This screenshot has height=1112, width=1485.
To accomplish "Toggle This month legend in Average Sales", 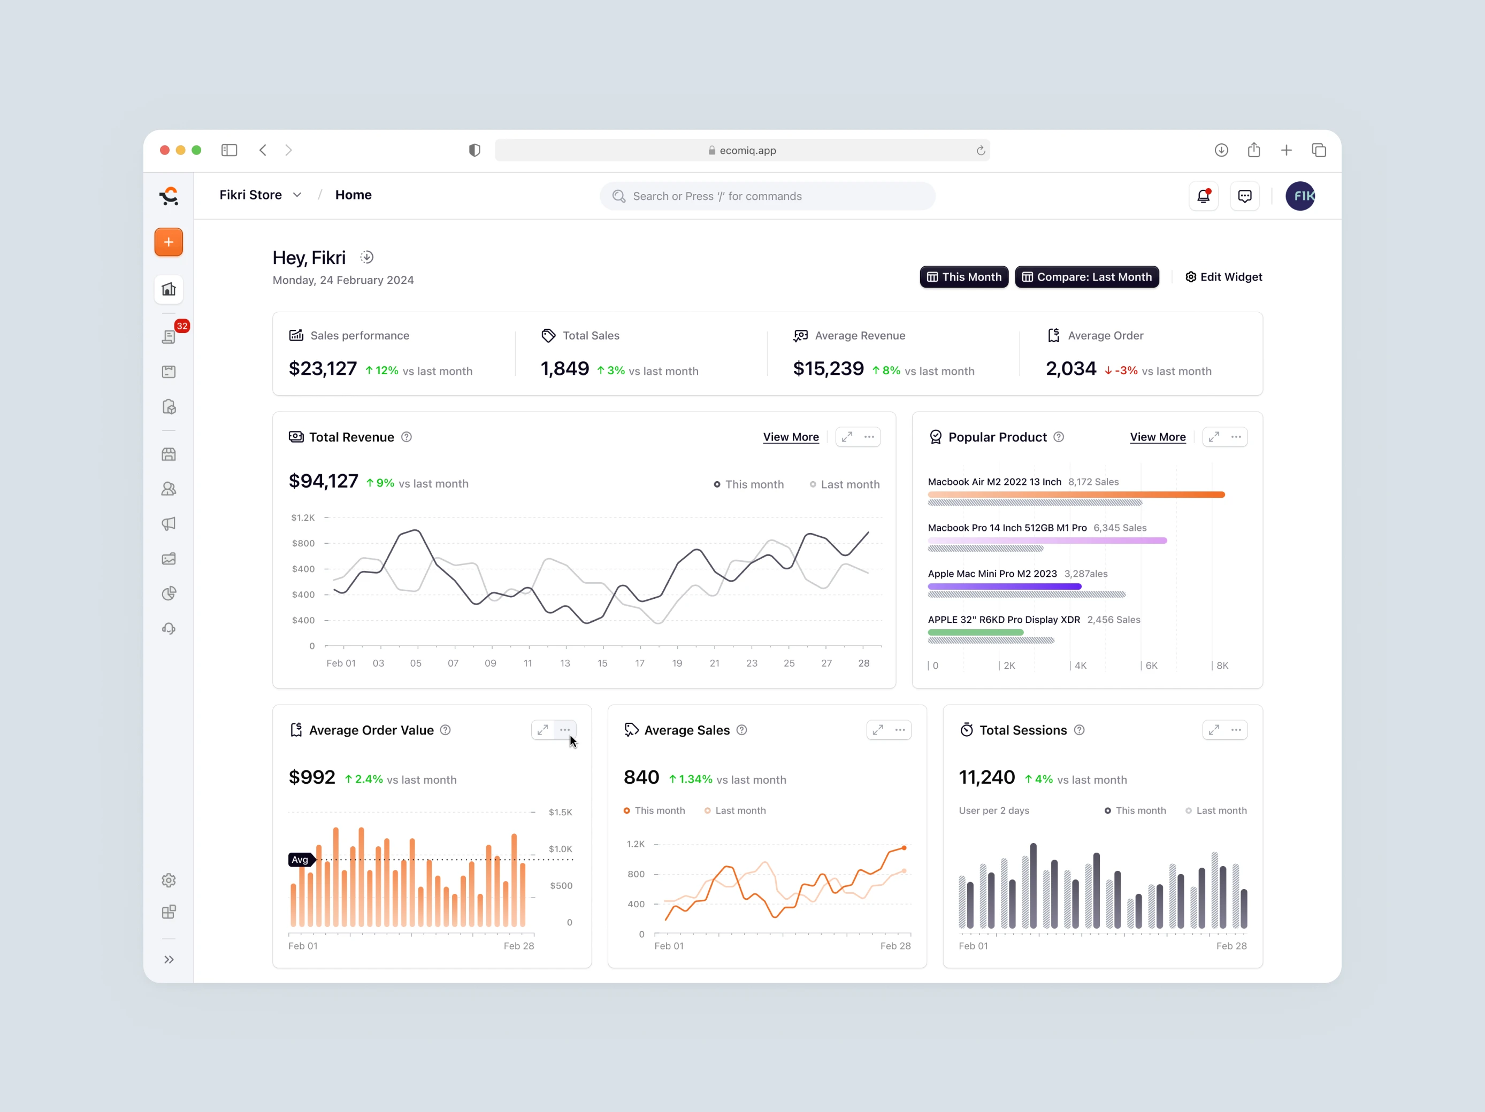I will pyautogui.click(x=654, y=810).
